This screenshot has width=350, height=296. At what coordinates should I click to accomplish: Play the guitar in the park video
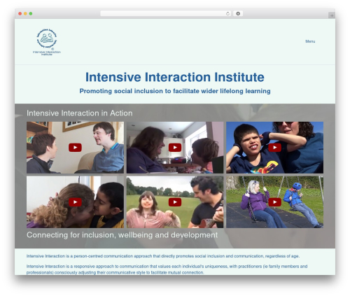[175, 202]
